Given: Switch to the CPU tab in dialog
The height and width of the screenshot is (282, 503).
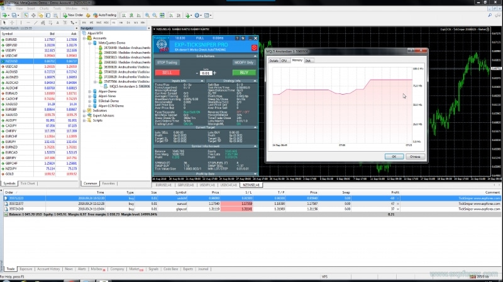Looking at the screenshot, I should 284,61.
